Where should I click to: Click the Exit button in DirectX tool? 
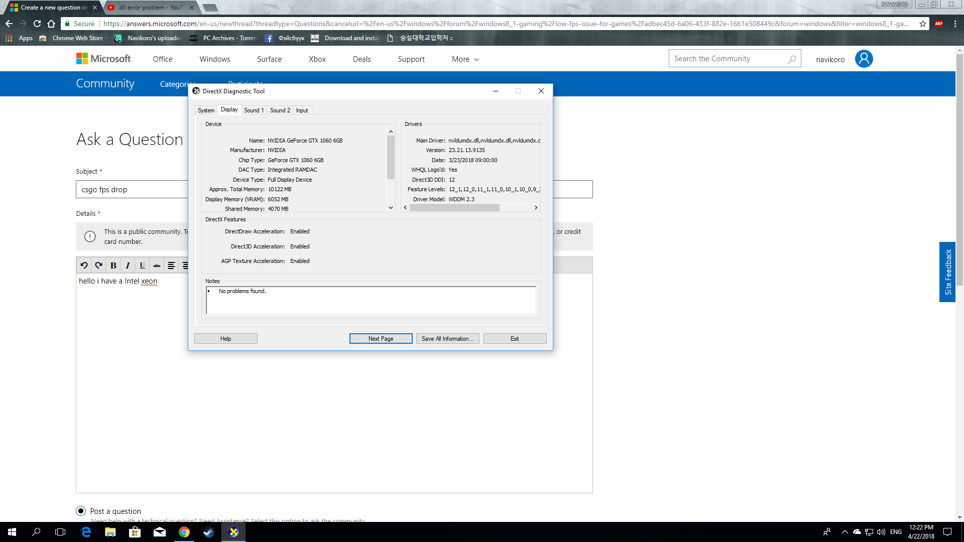(515, 339)
